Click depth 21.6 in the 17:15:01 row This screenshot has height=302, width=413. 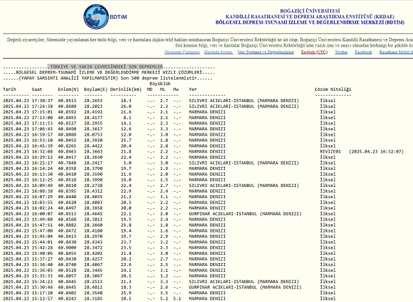coord(126,112)
